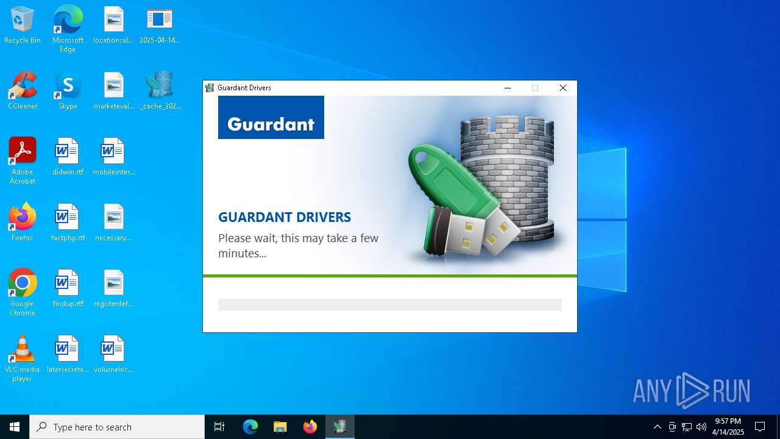The height and width of the screenshot is (439, 780).
Task: Minimize the Guardant Drivers window
Action: (508, 88)
